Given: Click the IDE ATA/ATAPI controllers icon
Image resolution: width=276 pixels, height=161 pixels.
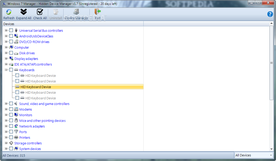Looking at the screenshot, I should click(x=11, y=64).
